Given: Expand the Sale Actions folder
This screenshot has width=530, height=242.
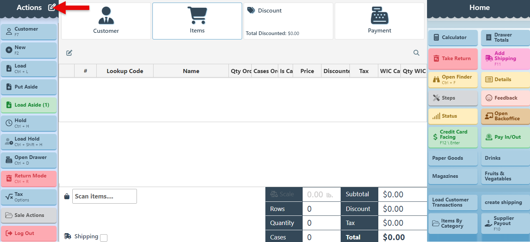Looking at the screenshot, I should [29, 215].
